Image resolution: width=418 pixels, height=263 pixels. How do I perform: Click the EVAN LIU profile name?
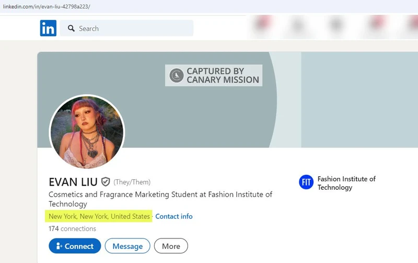click(x=73, y=182)
